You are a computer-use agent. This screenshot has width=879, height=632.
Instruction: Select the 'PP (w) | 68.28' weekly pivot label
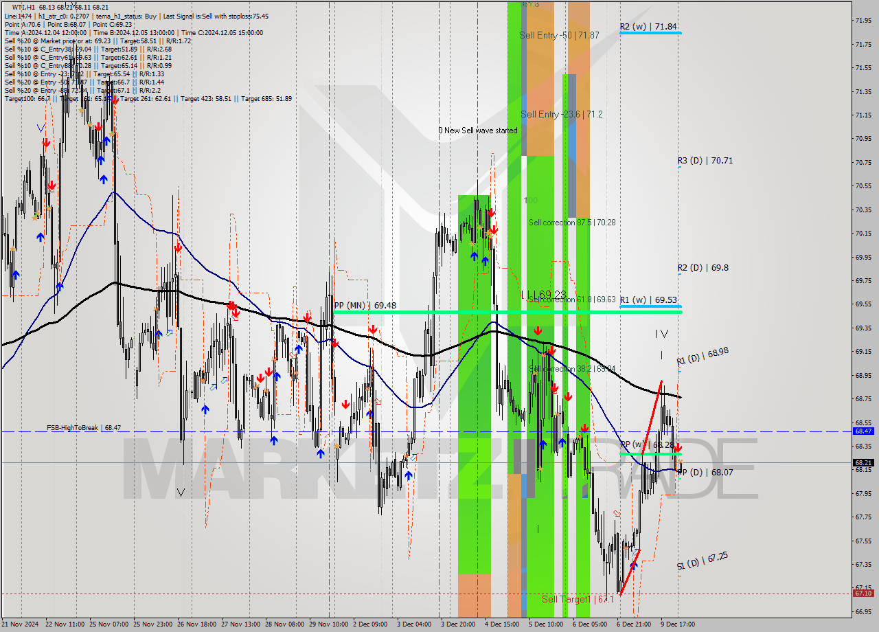(x=647, y=444)
